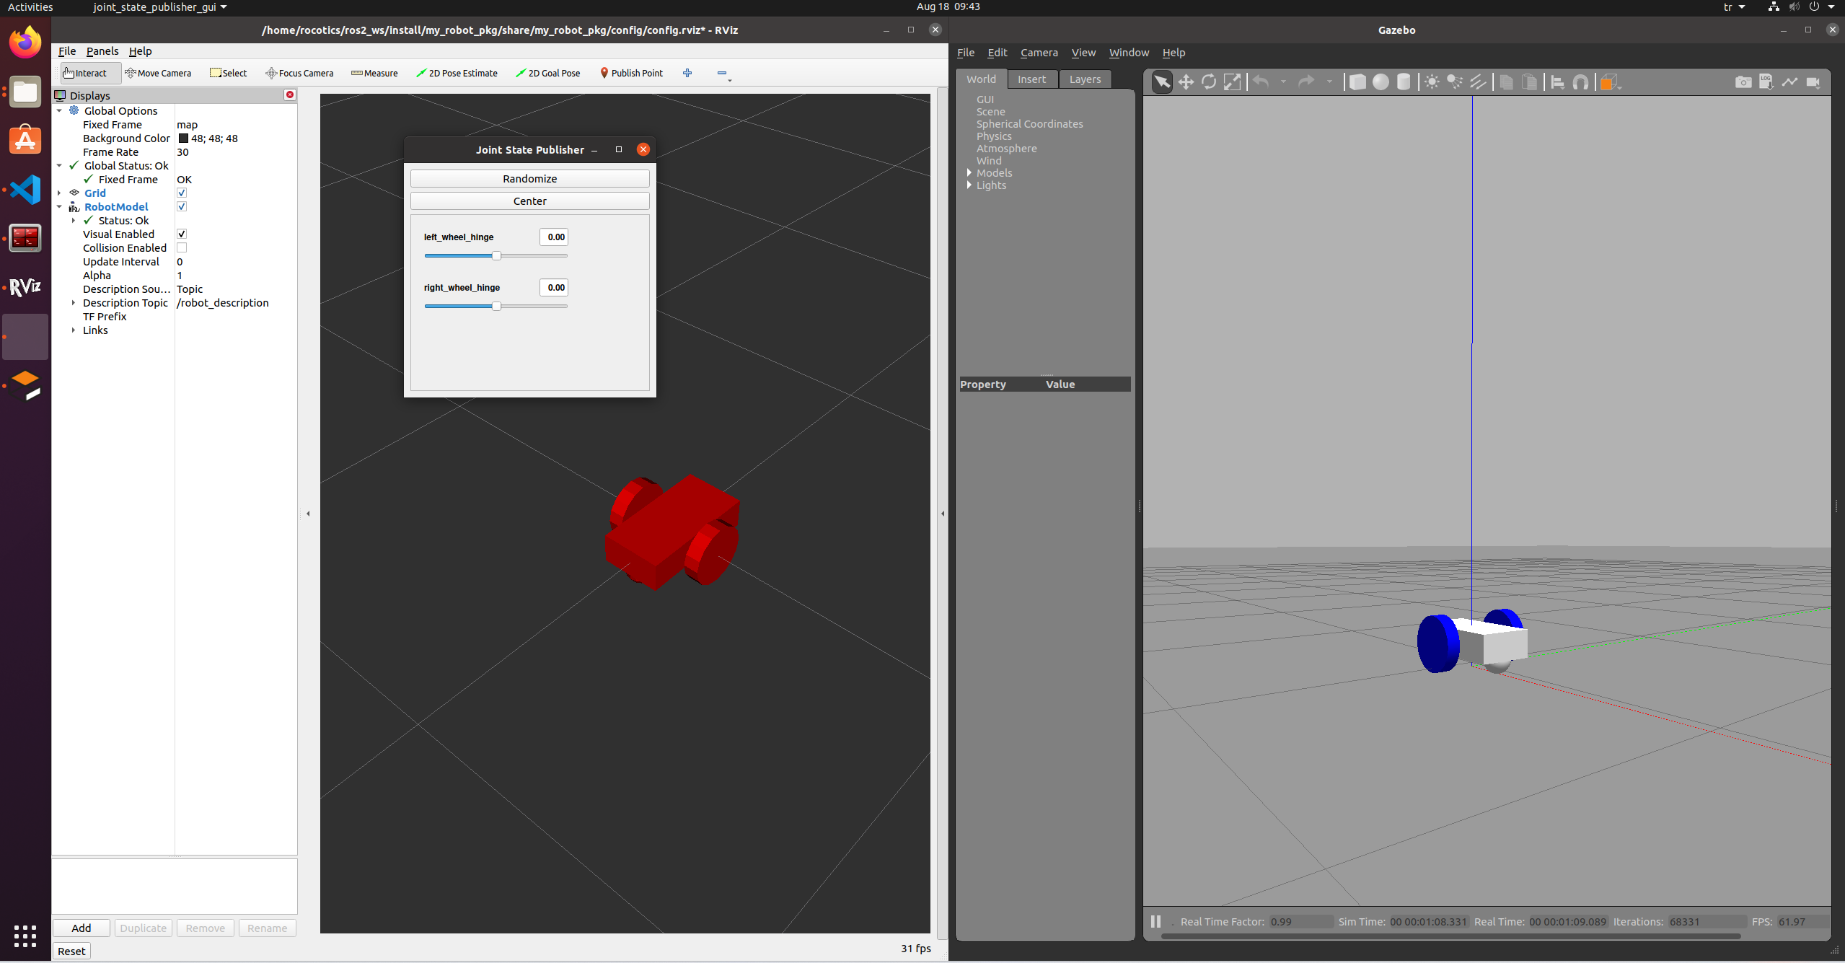Open the RViz File menu
Image resolution: width=1845 pixels, height=963 pixels.
tap(67, 51)
